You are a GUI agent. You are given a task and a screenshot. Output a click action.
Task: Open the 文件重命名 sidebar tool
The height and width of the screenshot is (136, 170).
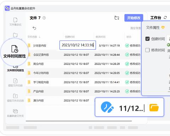[15, 22]
